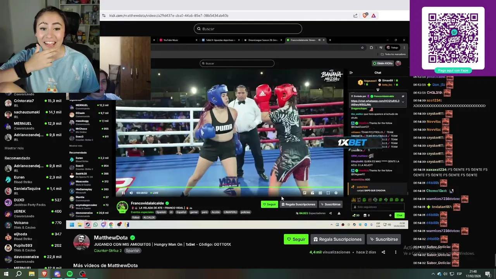The height and width of the screenshot is (279, 496).
Task: Open the three-dot menu beside 'hace 2 días'
Action: pyautogui.click(x=396, y=252)
